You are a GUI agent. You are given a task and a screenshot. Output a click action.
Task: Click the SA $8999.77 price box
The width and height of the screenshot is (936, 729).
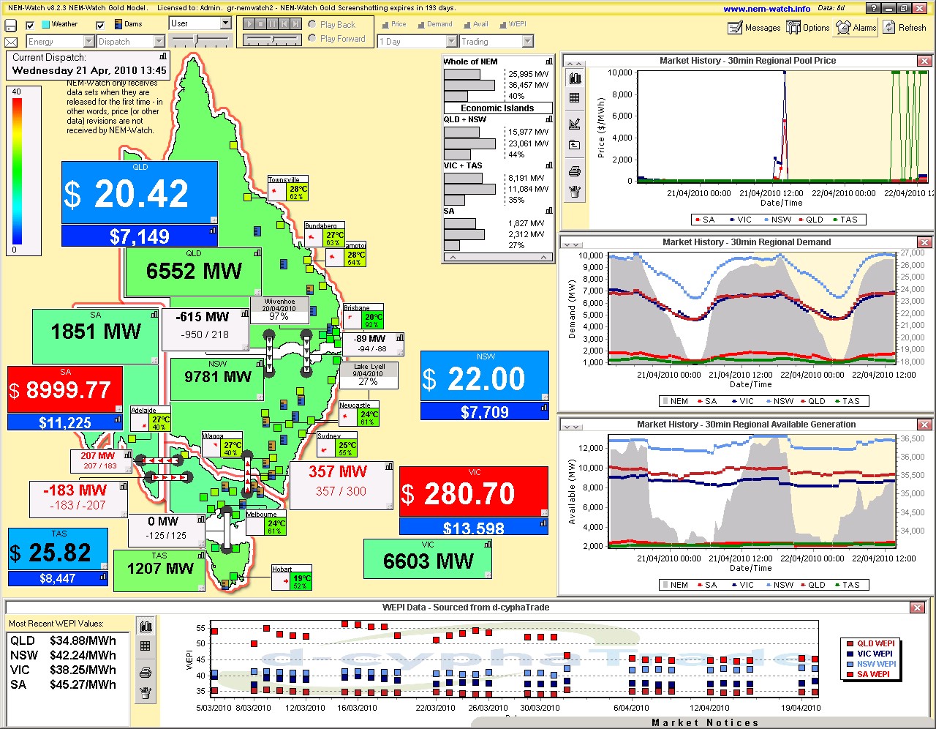tap(65, 390)
